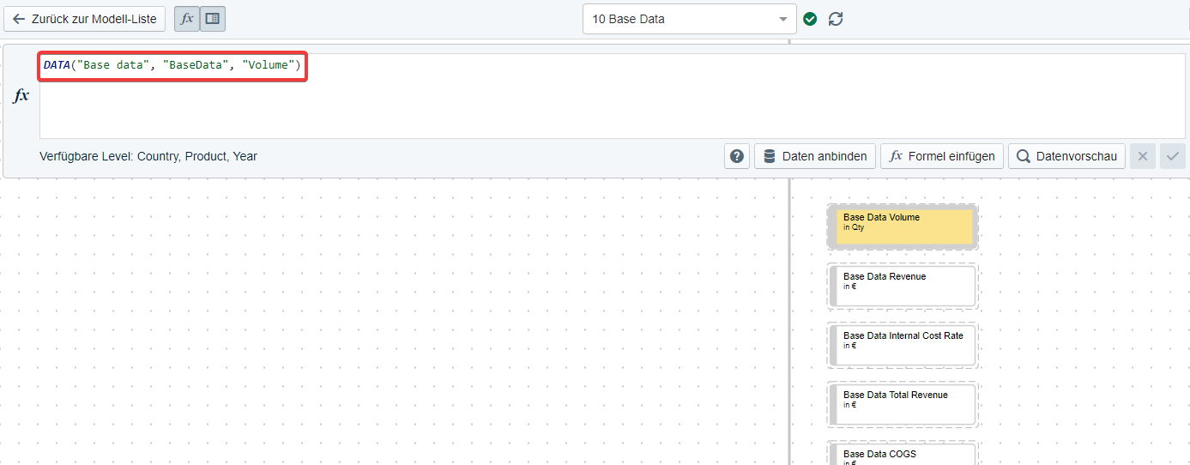
Task: Click the green checkmark status icon
Action: click(x=810, y=19)
